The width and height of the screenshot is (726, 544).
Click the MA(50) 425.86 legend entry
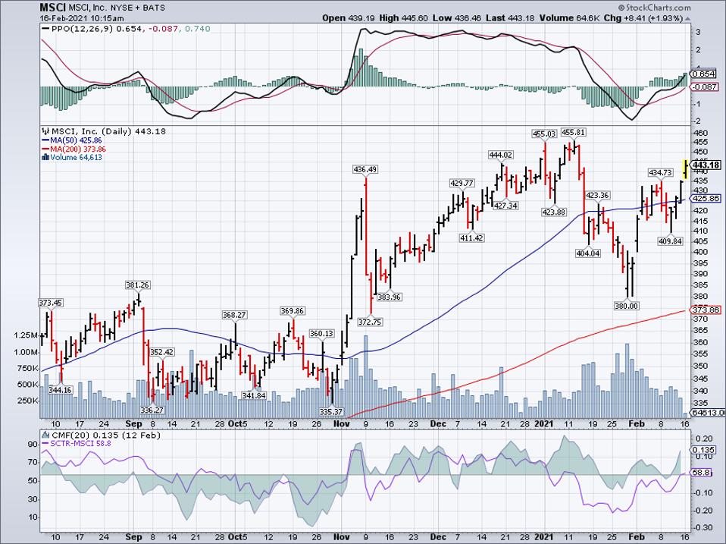coord(76,140)
